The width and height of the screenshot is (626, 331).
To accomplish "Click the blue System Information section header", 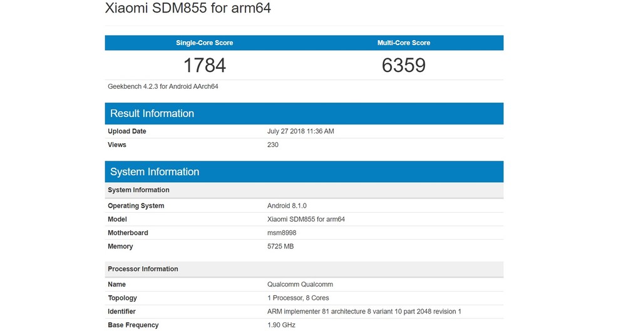I will [304, 171].
